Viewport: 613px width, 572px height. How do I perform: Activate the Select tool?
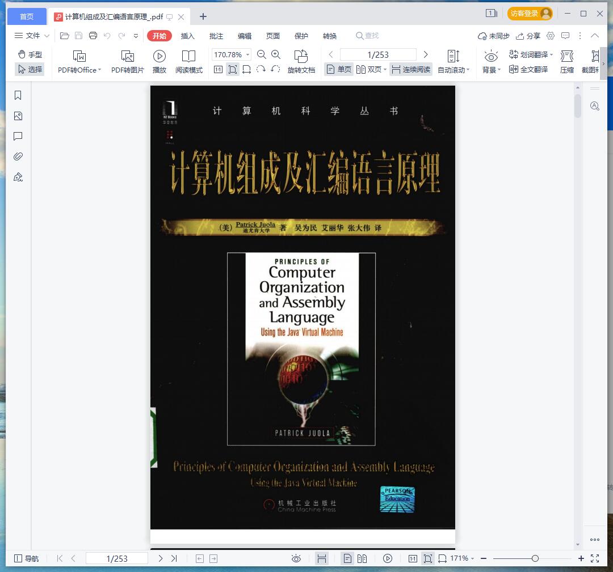pos(30,70)
